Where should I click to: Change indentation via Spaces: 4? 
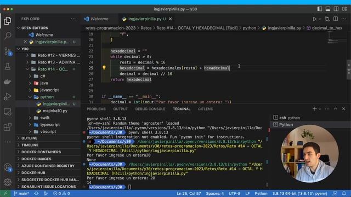(214, 194)
